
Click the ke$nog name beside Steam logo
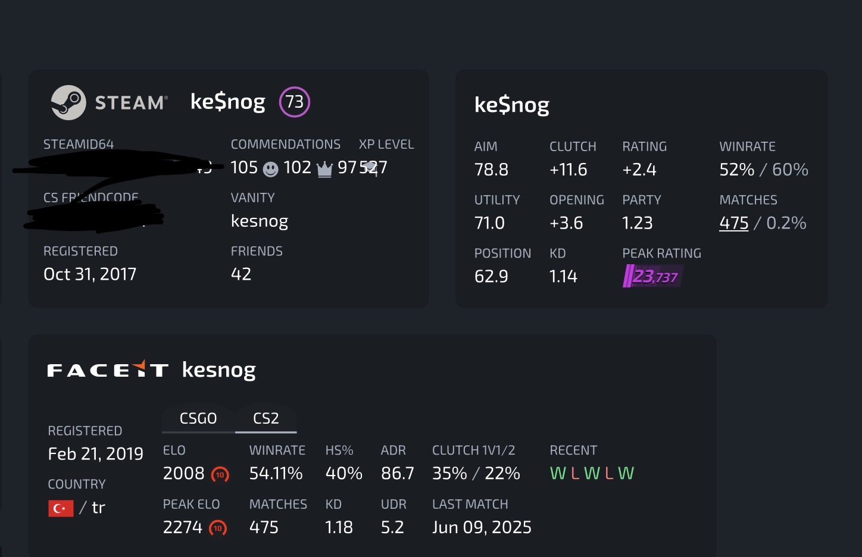228,102
